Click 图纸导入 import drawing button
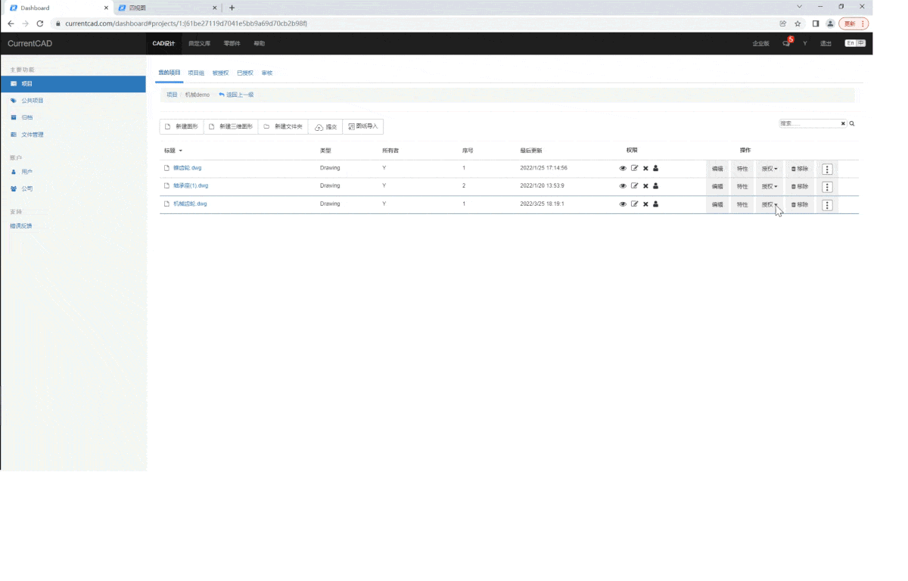Image resolution: width=908 pixels, height=581 pixels. pyautogui.click(x=363, y=126)
